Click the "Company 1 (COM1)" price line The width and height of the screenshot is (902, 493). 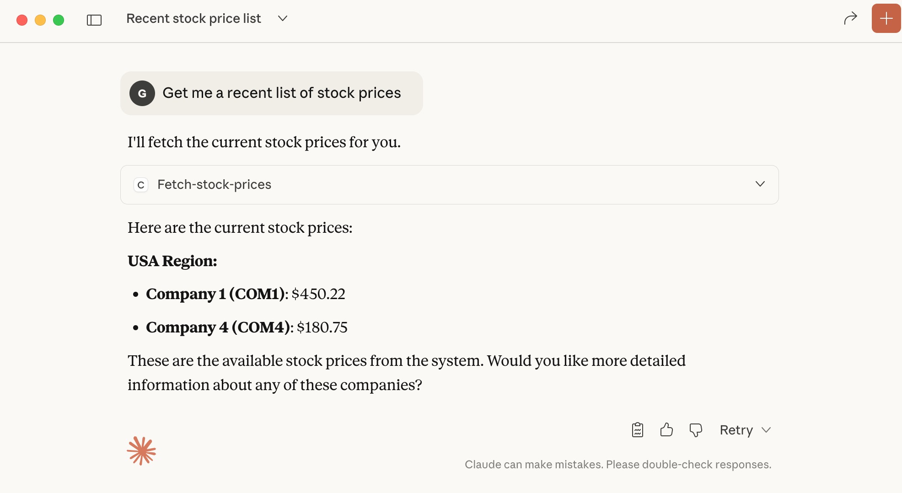coord(245,294)
